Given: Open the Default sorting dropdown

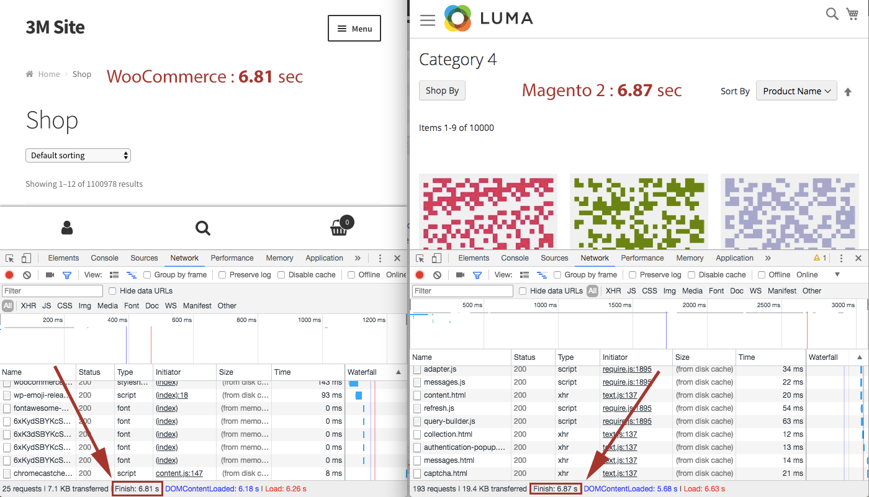Looking at the screenshot, I should coord(78,156).
